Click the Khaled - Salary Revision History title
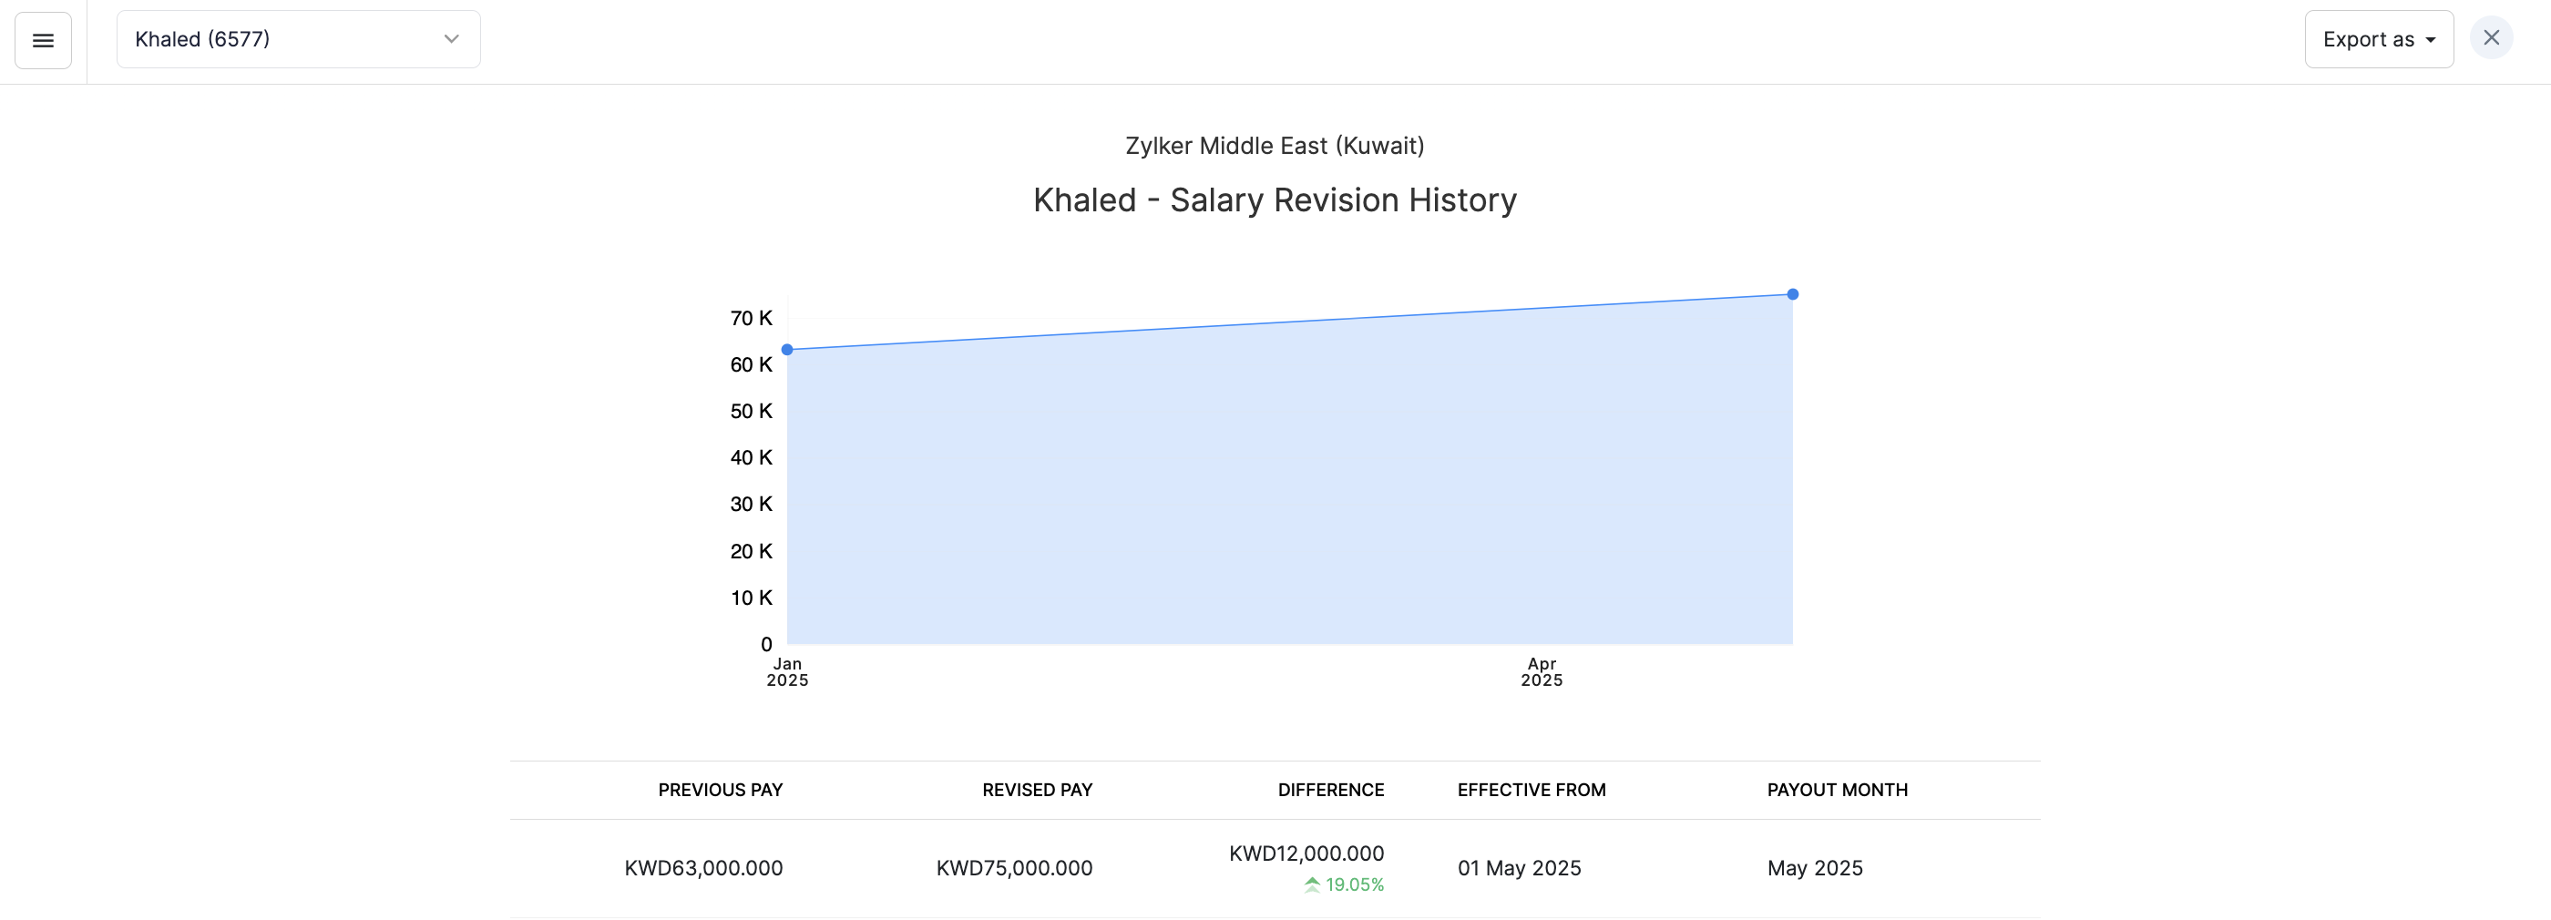This screenshot has width=2551, height=920. [x=1275, y=200]
